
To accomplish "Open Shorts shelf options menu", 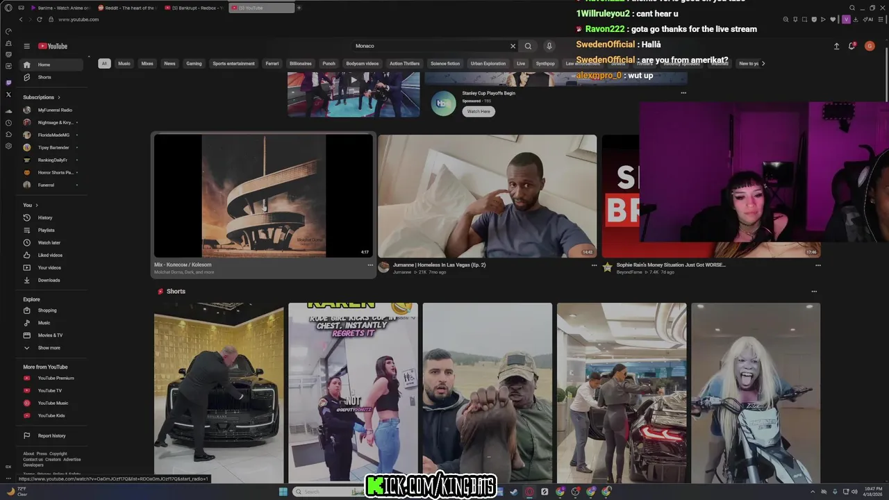I will click(x=814, y=292).
